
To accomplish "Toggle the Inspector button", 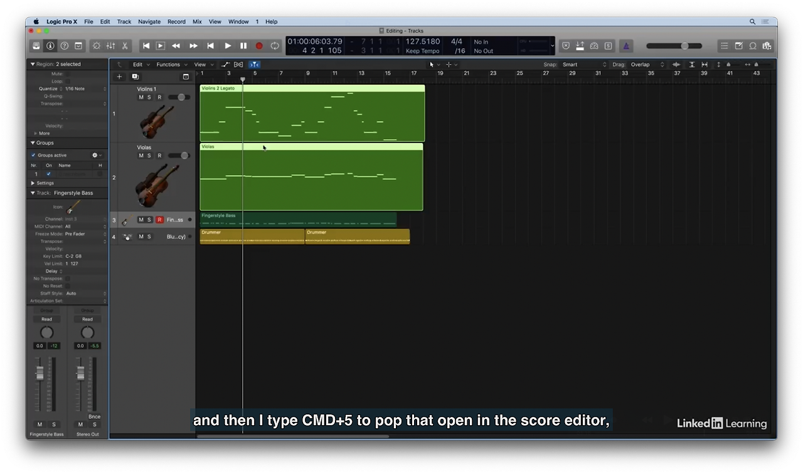I will (x=50, y=46).
